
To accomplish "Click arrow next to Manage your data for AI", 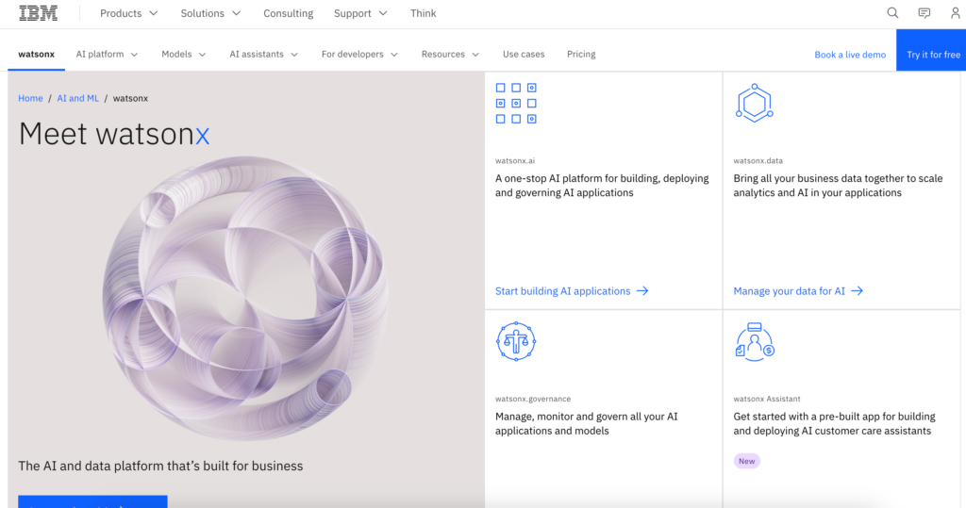I will click(857, 290).
